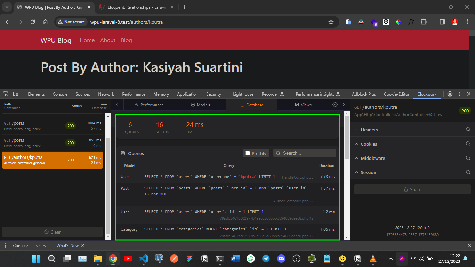The width and height of the screenshot is (475, 267).
Task: Expand the Headers section
Action: point(369,129)
